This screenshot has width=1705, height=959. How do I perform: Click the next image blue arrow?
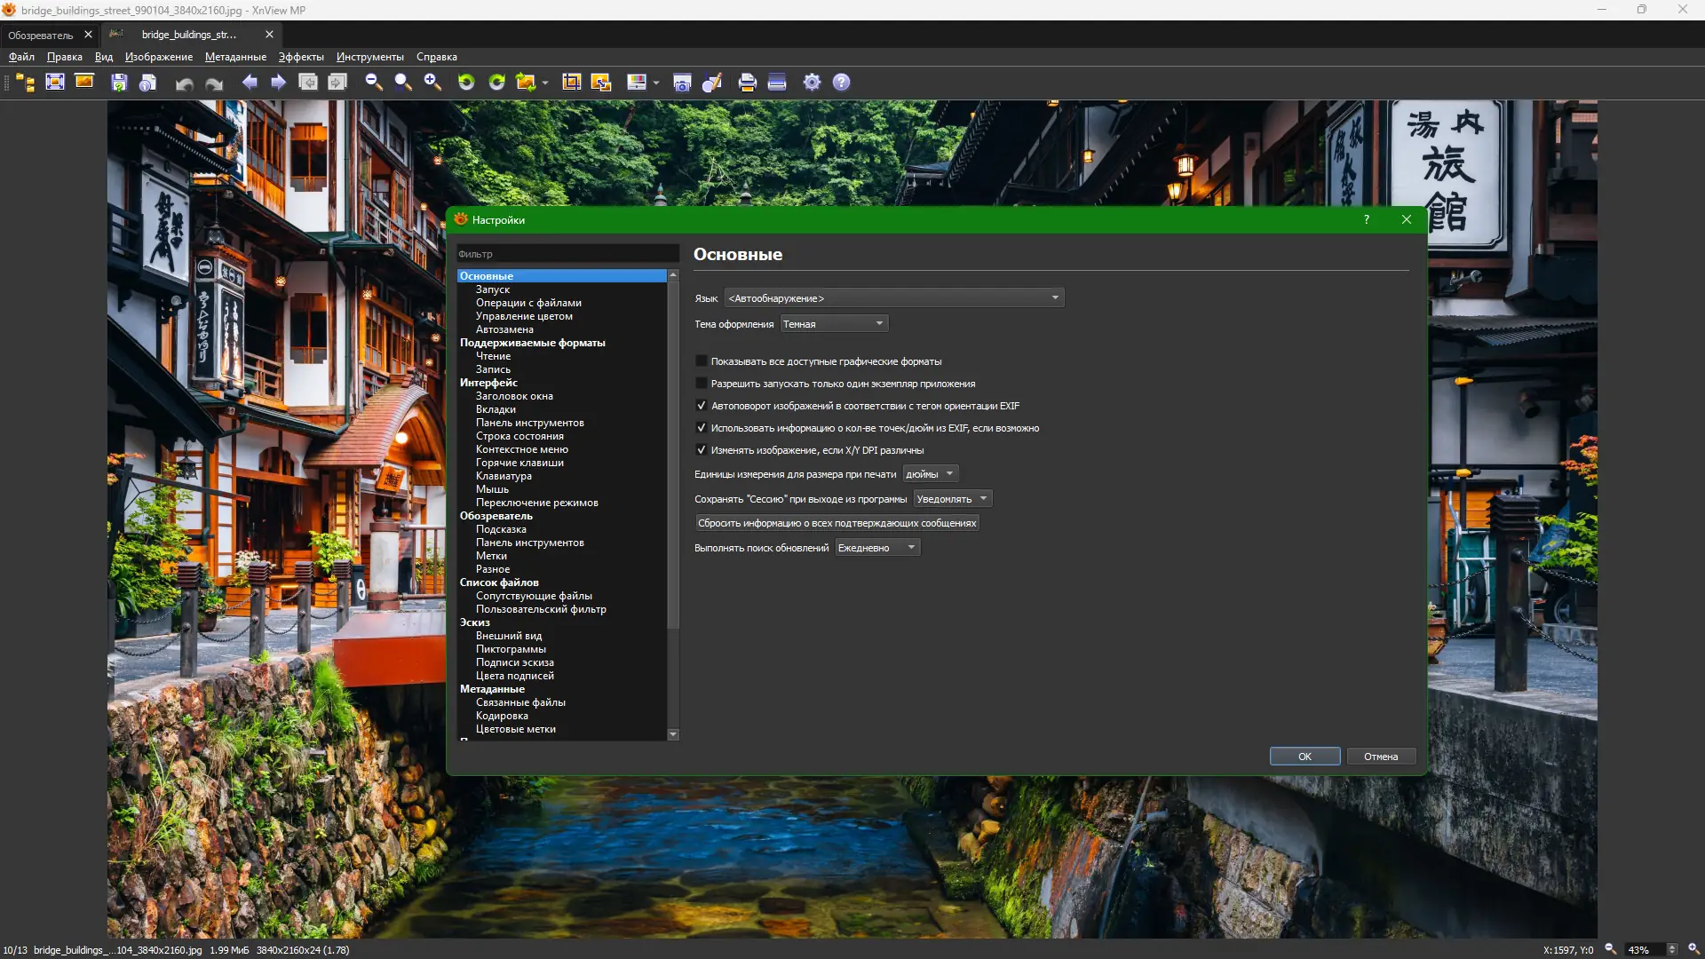point(279,83)
